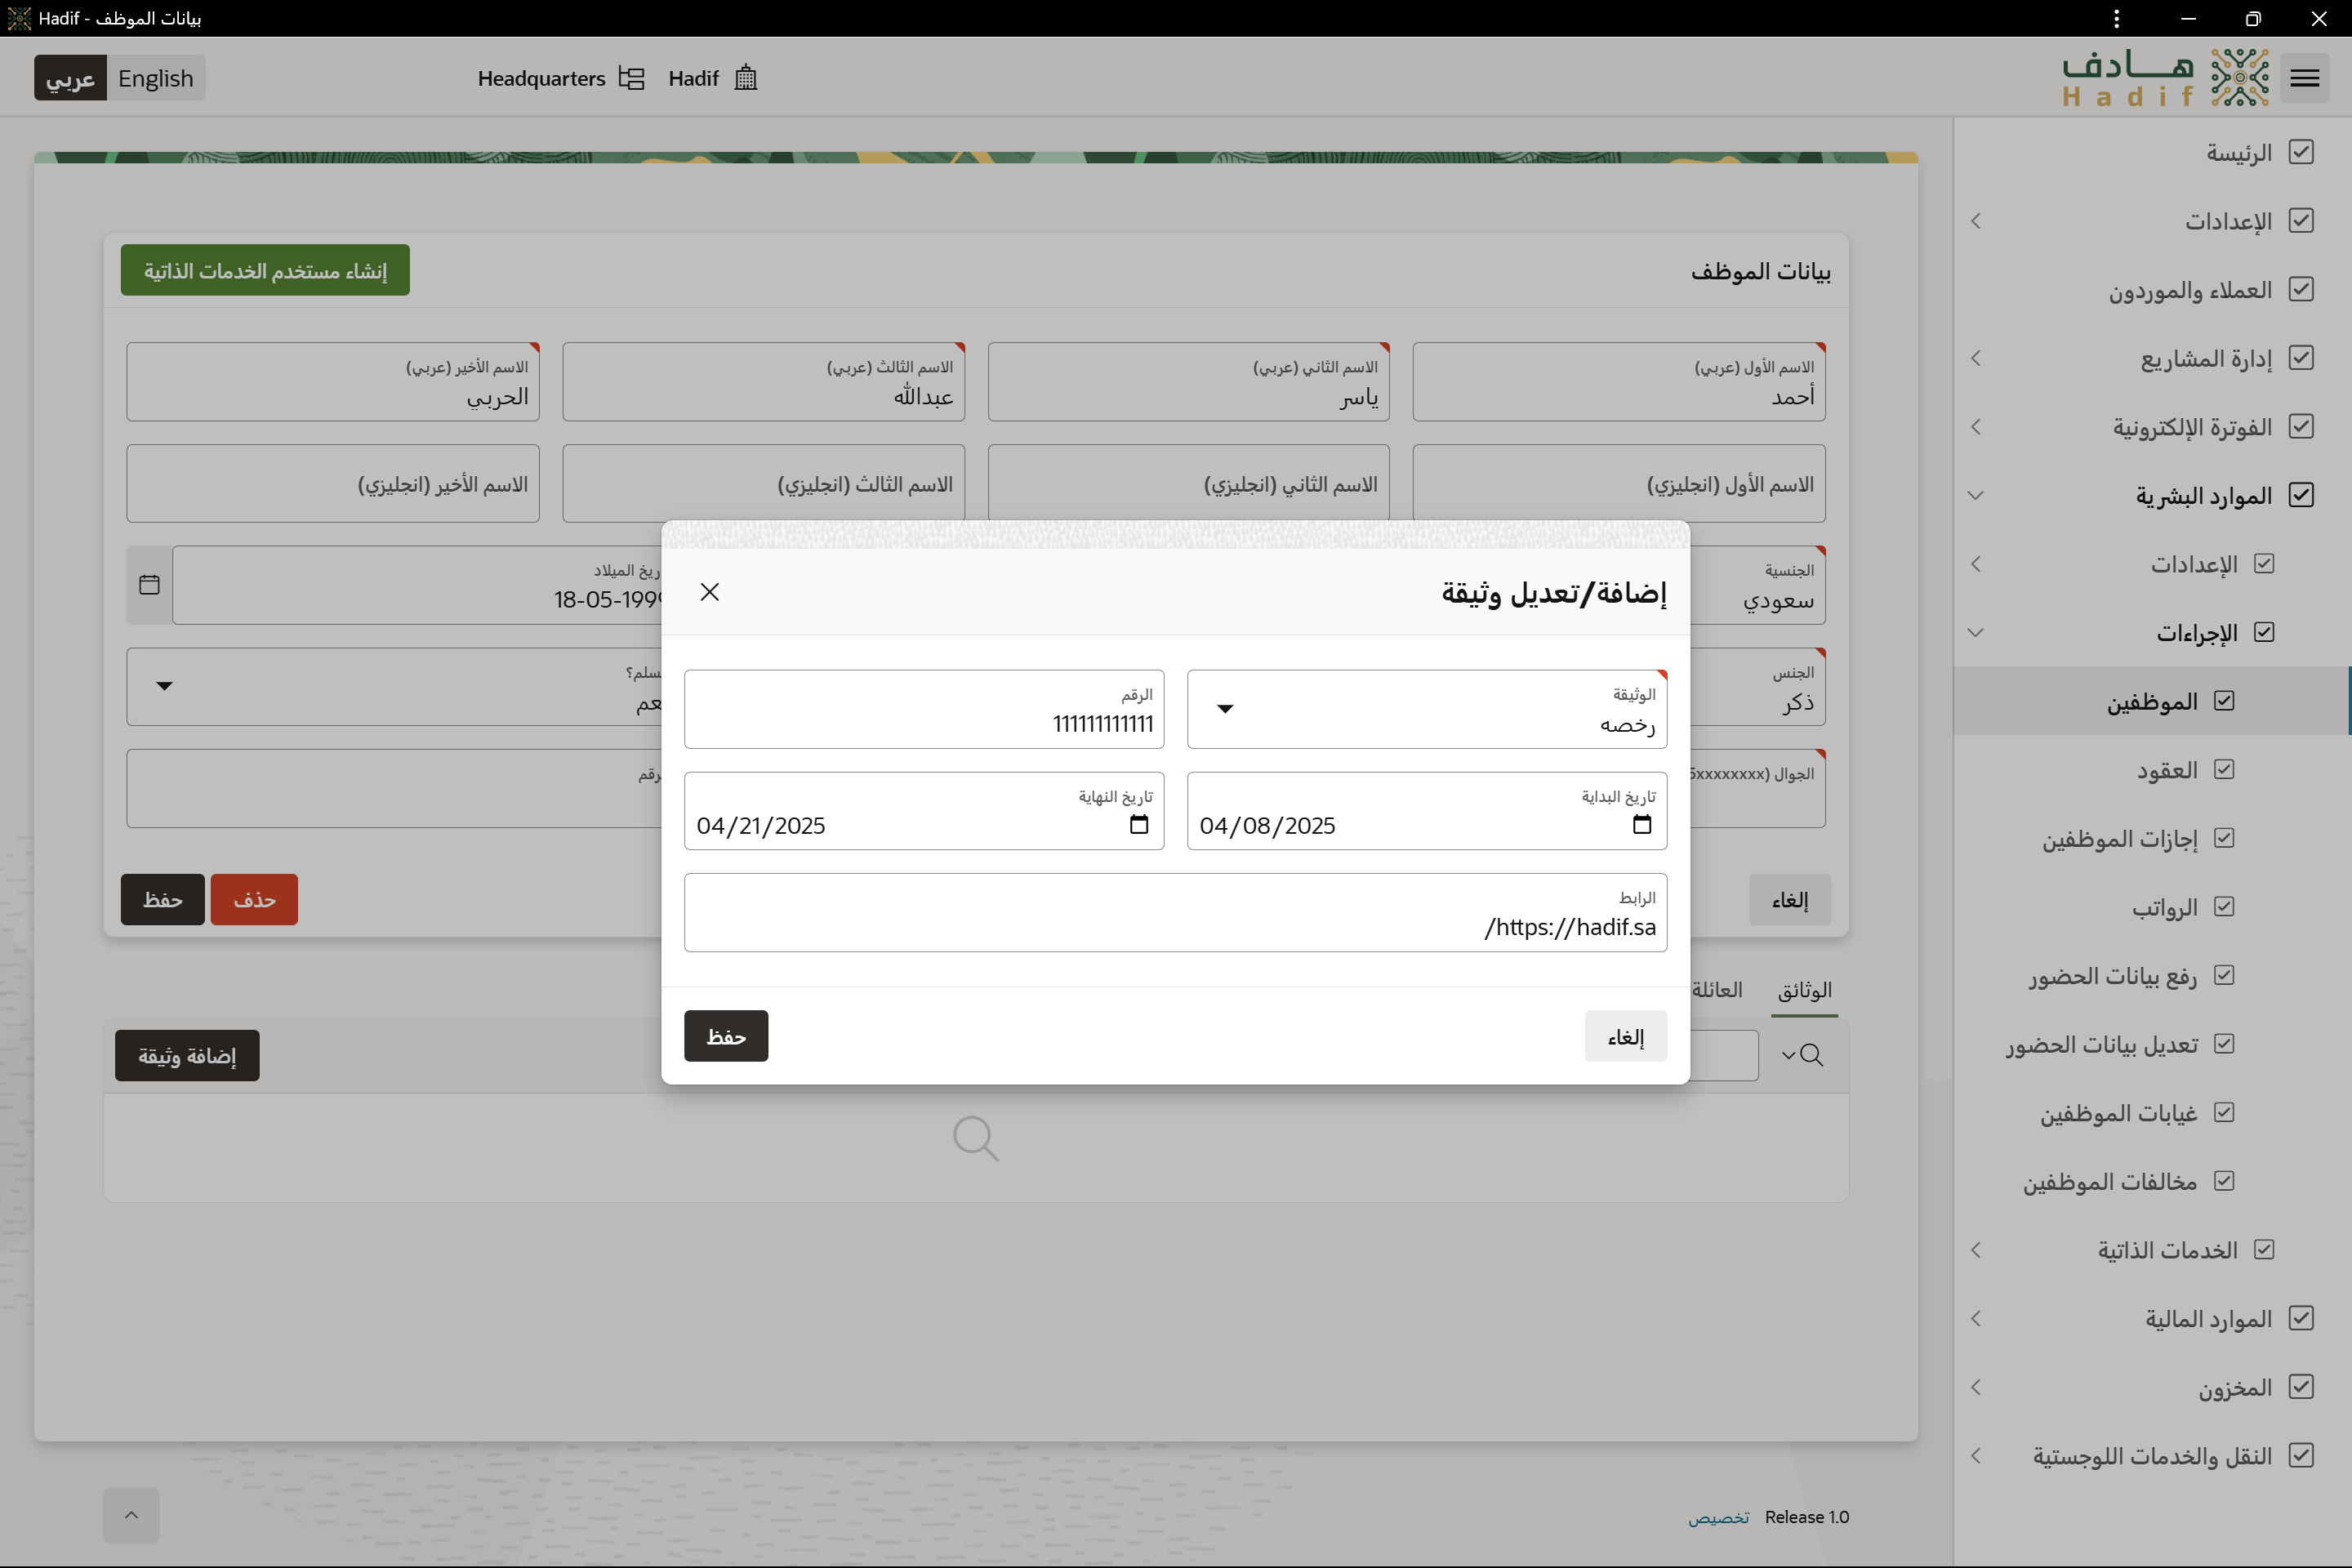Switch language to English

tap(156, 78)
